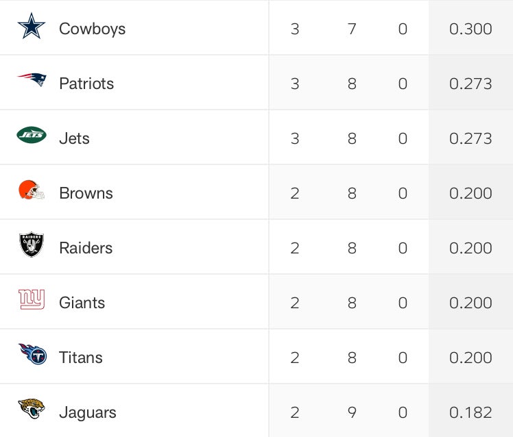Select the Titans team logo
513x437 pixels.
(32, 354)
